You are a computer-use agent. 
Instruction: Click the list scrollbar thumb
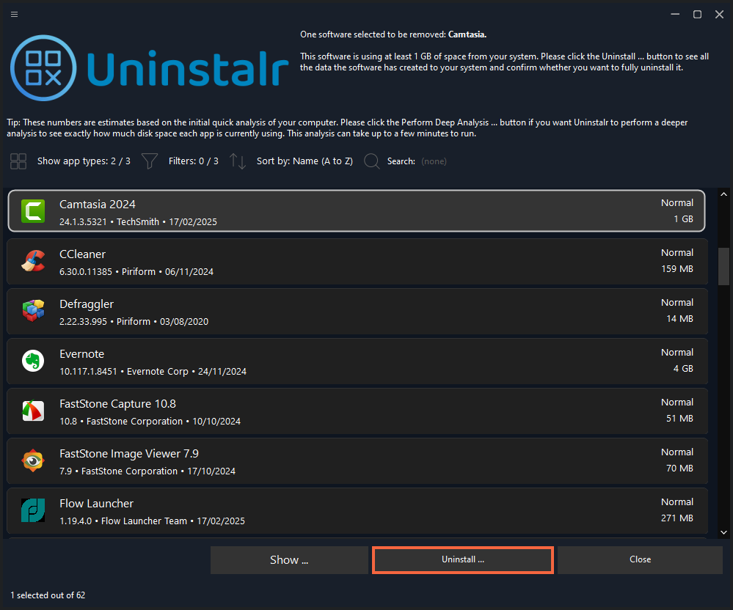coord(723,266)
